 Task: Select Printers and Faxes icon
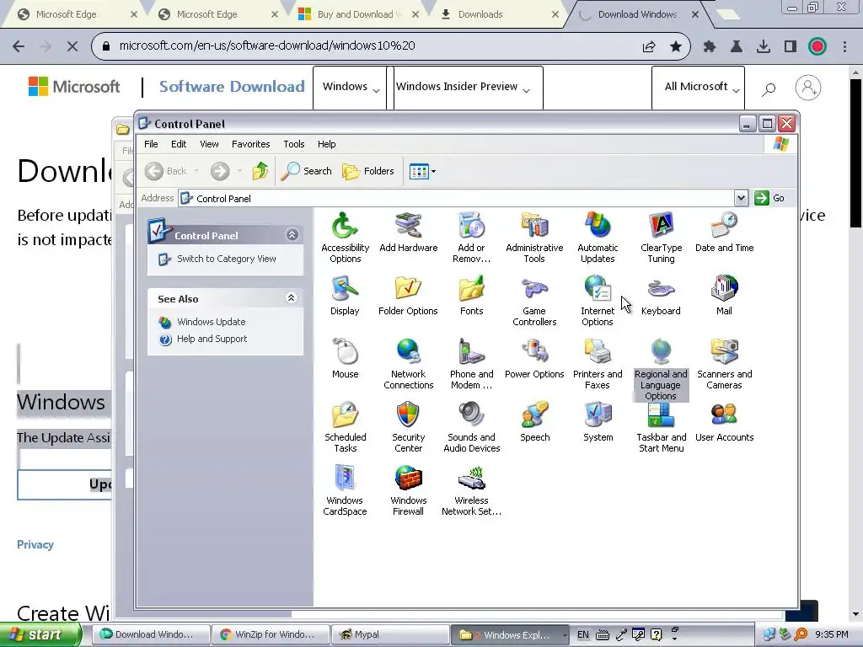[598, 365]
